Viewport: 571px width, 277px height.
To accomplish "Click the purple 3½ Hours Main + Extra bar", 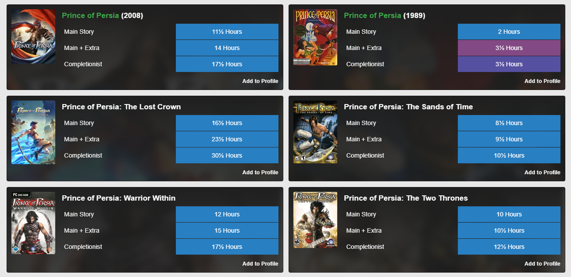I will click(509, 48).
